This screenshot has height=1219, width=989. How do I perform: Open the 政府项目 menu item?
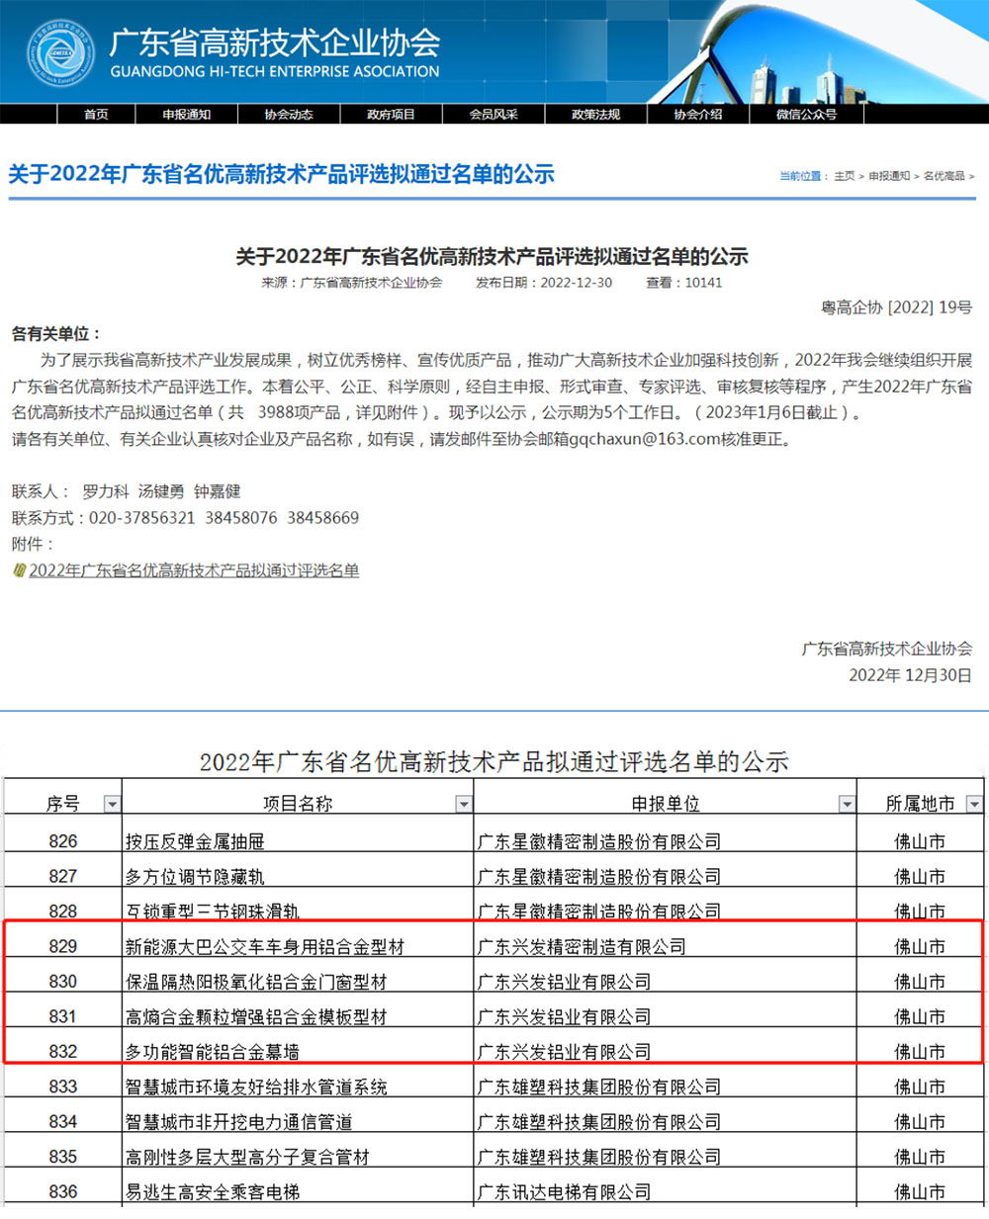[x=391, y=115]
